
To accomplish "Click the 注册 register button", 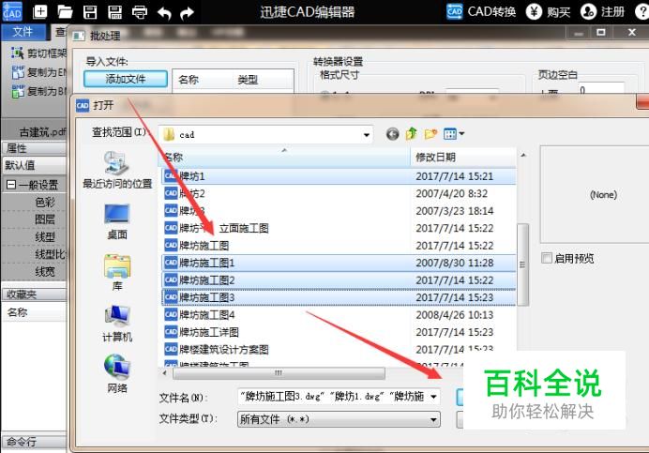I will pyautogui.click(x=602, y=11).
